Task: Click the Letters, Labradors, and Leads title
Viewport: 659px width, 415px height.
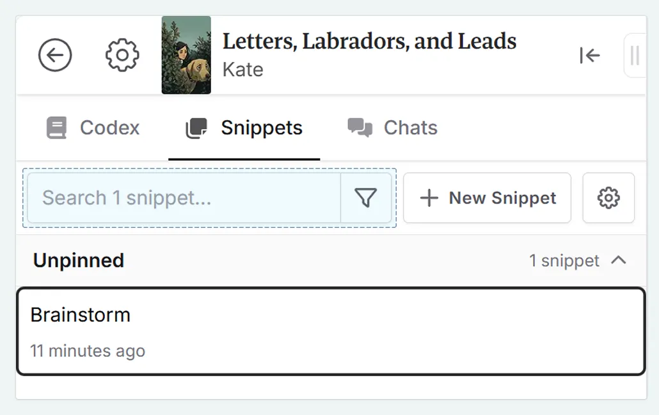Action: 370,41
